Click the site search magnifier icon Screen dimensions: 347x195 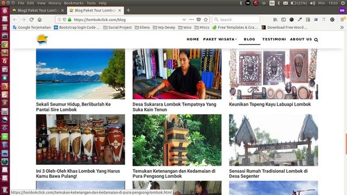click(316, 40)
